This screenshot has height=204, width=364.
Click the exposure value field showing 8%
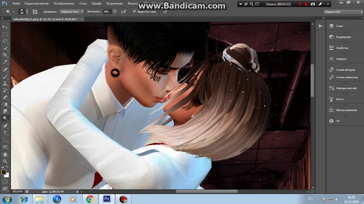pos(108,12)
